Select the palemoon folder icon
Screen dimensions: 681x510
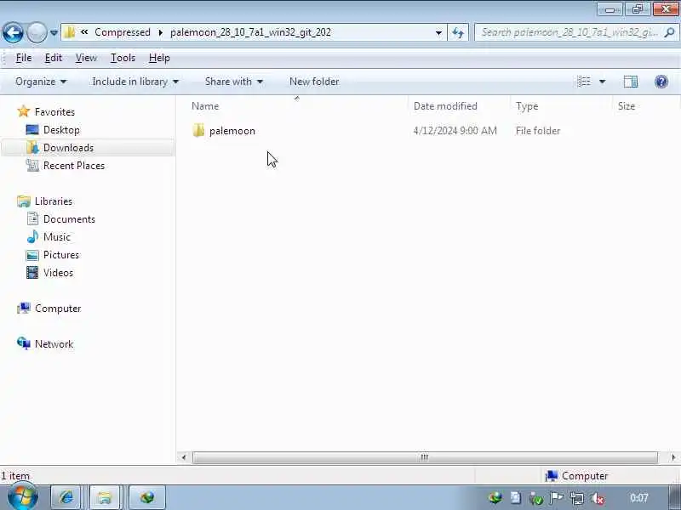tap(198, 131)
